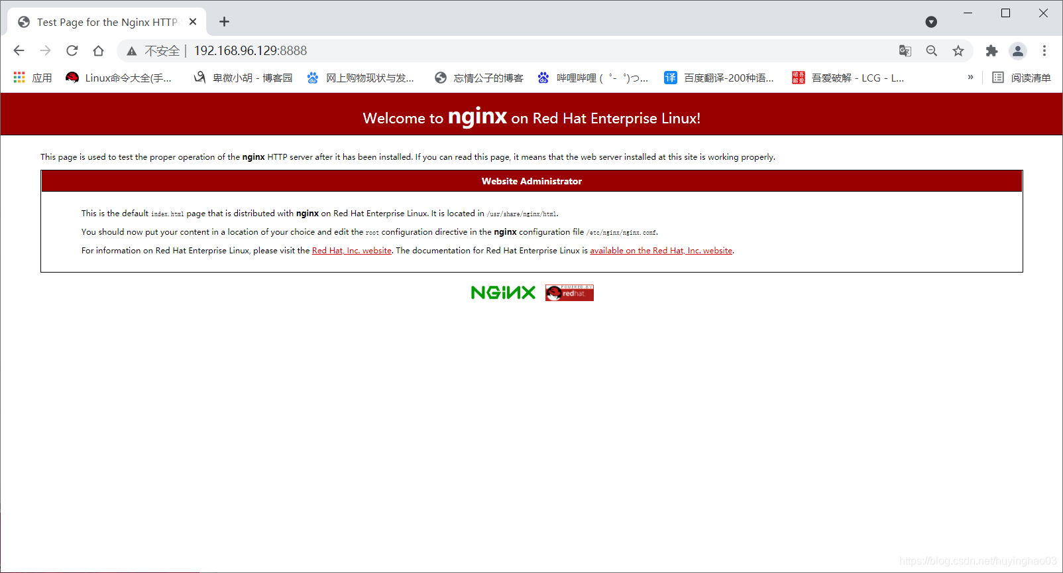Open the Chrome three-dot menu
Viewport: 1063px width, 573px height.
point(1044,50)
